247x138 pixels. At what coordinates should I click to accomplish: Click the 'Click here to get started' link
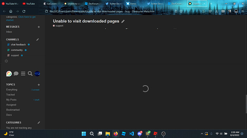21,19
